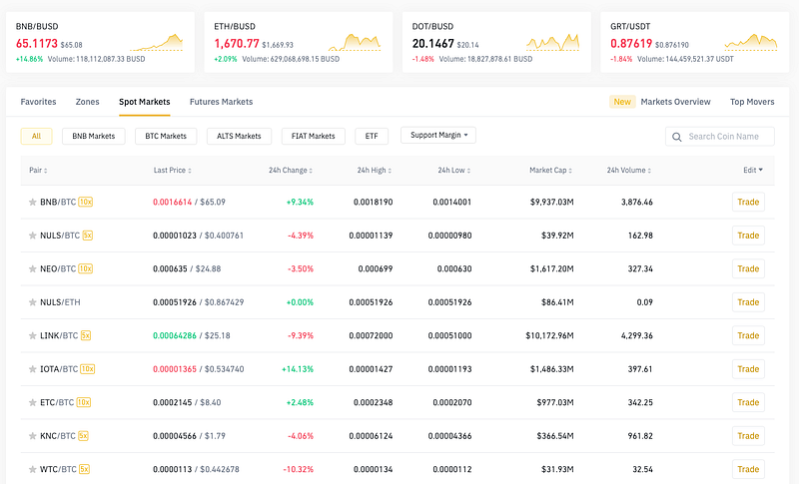Star BNB/BTC pair as favorite
Image resolution: width=799 pixels, height=484 pixels.
33,202
